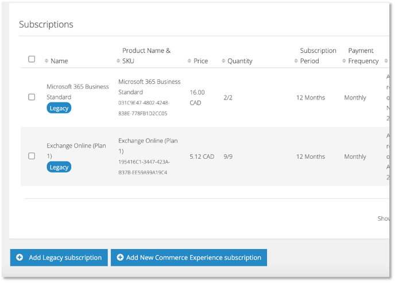Click plus icon on Add New Commerce Experience

[120, 258]
